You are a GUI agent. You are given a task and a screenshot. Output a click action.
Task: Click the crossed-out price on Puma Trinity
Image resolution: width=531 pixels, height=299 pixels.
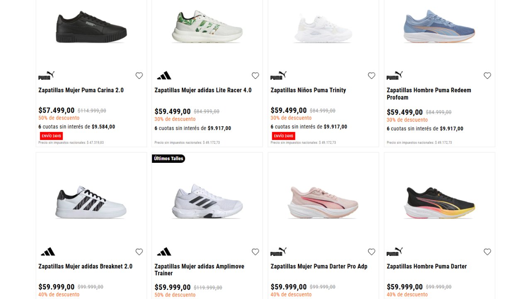(323, 110)
